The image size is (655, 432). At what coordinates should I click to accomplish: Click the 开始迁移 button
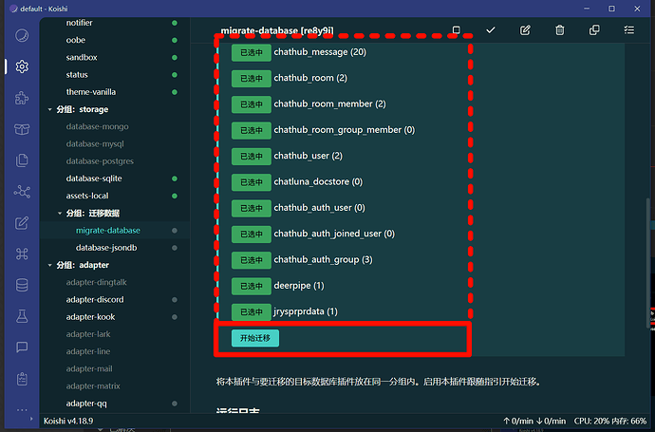click(254, 338)
